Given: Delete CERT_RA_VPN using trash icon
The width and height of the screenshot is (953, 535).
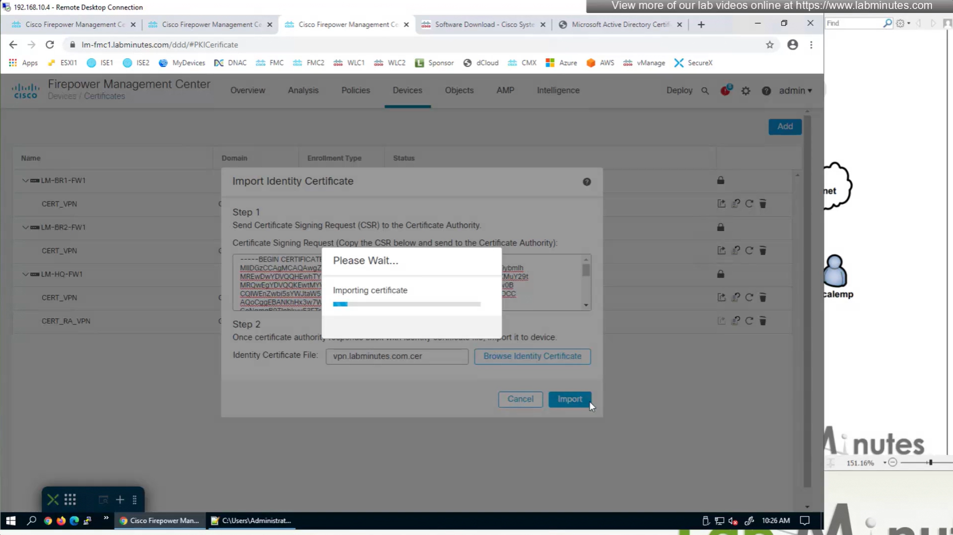Looking at the screenshot, I should point(763,321).
